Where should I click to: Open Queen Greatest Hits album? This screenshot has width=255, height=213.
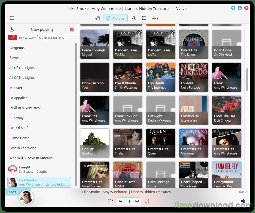coord(161,143)
